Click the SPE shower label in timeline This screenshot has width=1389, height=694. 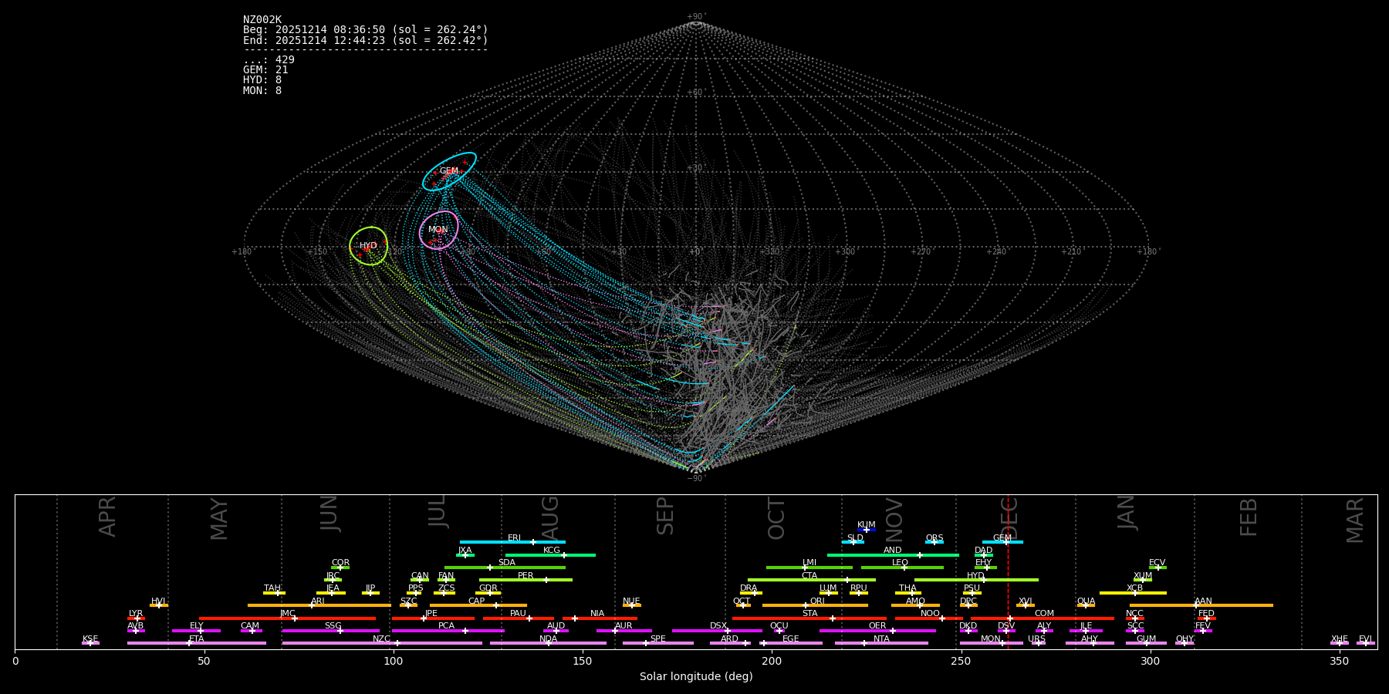pos(658,639)
